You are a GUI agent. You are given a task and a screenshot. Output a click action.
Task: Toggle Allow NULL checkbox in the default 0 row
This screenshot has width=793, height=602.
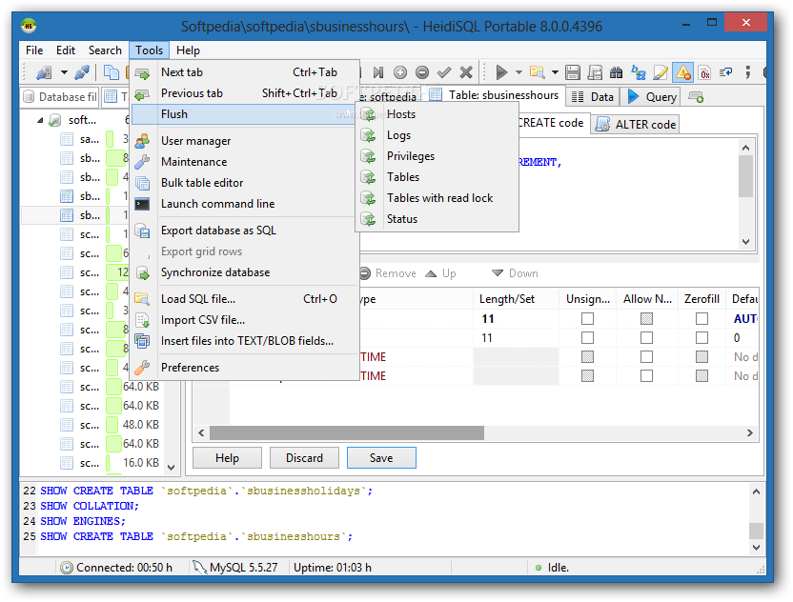click(646, 337)
